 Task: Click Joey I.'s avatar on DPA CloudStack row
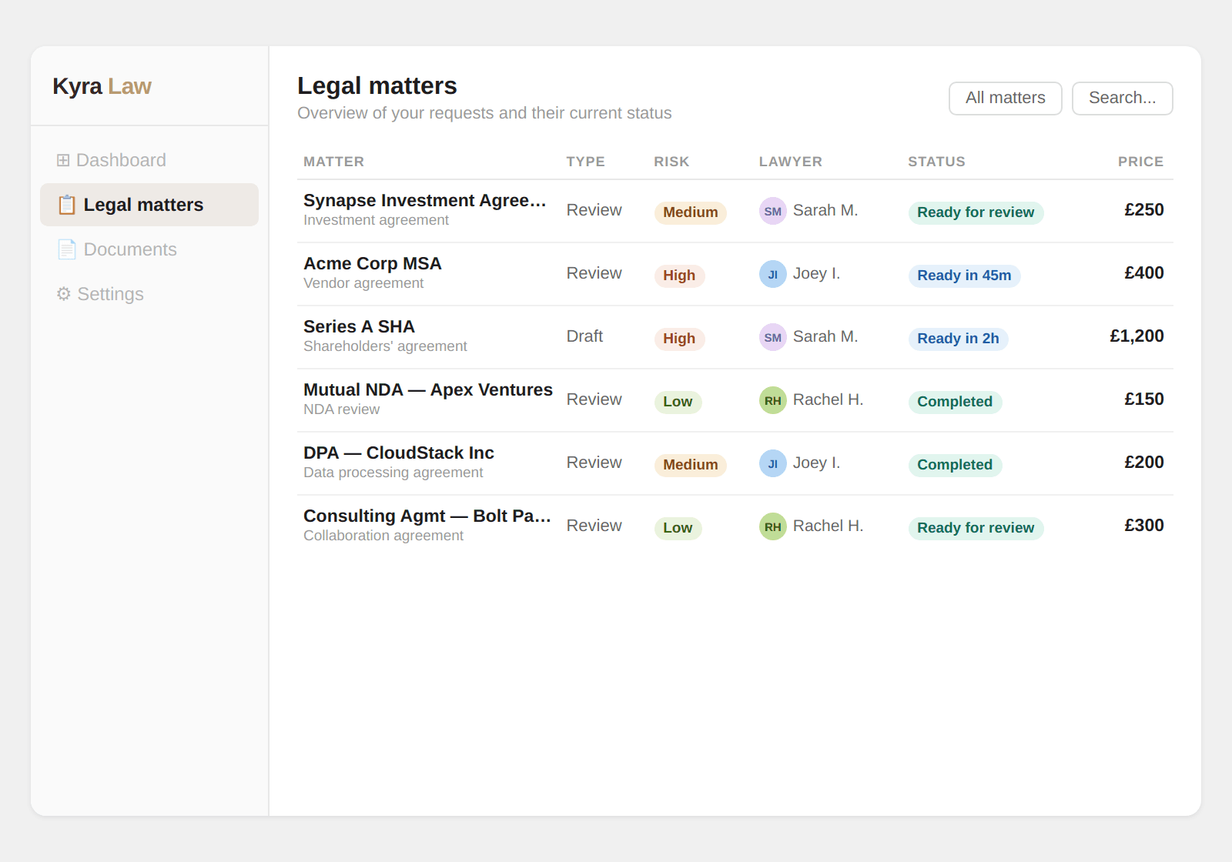coord(772,463)
